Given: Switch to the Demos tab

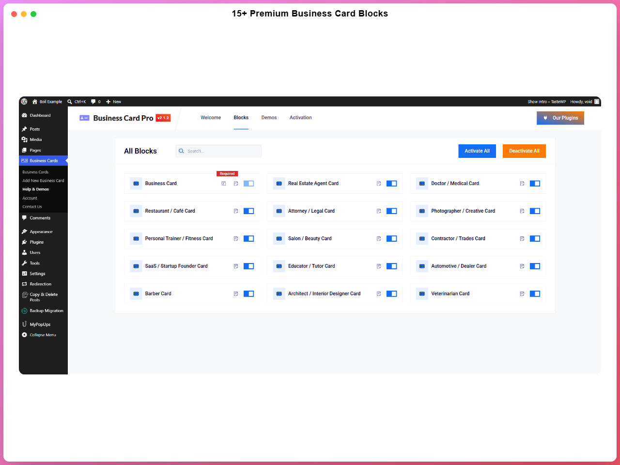Looking at the screenshot, I should (x=269, y=118).
